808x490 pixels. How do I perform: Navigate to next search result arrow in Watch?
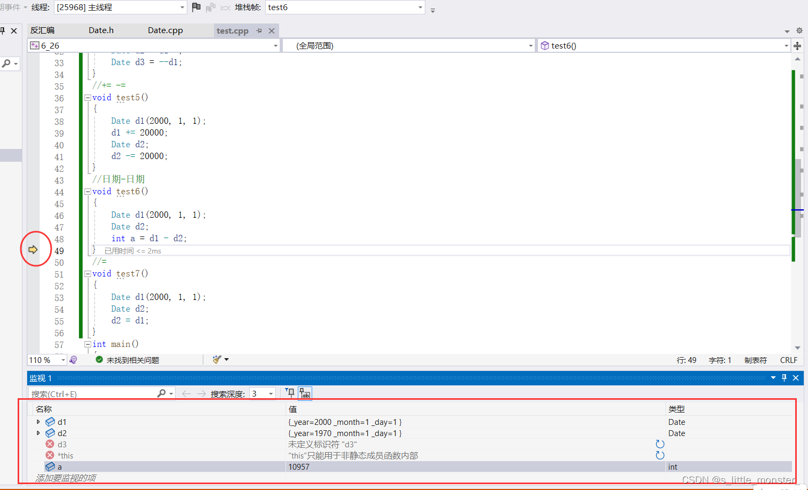201,394
